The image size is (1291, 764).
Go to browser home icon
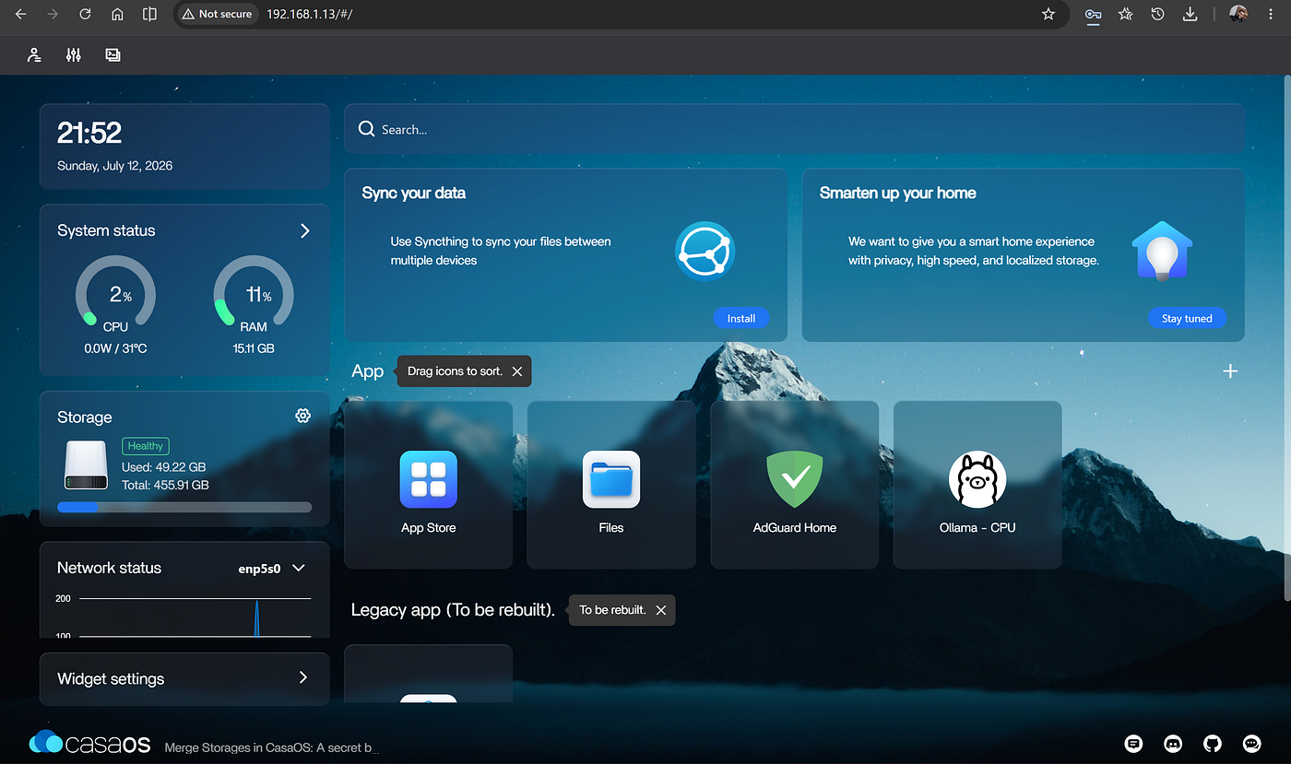[x=117, y=14]
